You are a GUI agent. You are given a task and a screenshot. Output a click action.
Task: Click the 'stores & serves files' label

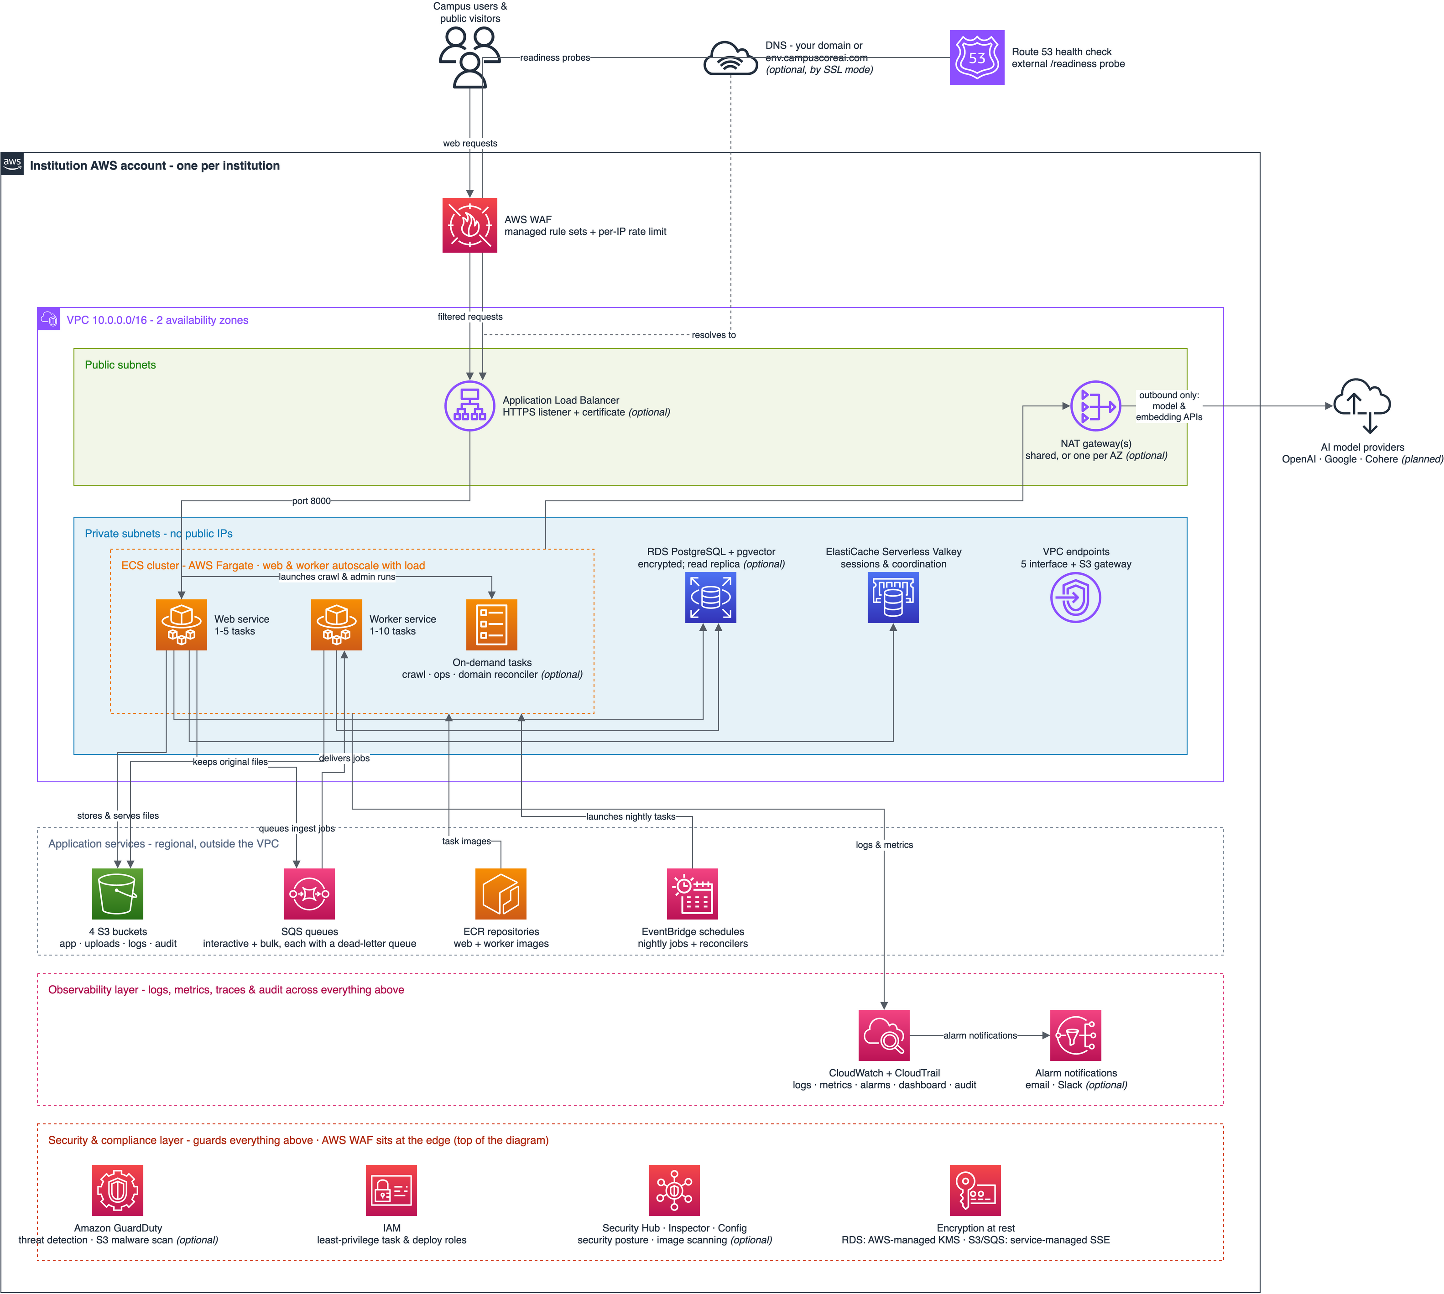click(118, 816)
